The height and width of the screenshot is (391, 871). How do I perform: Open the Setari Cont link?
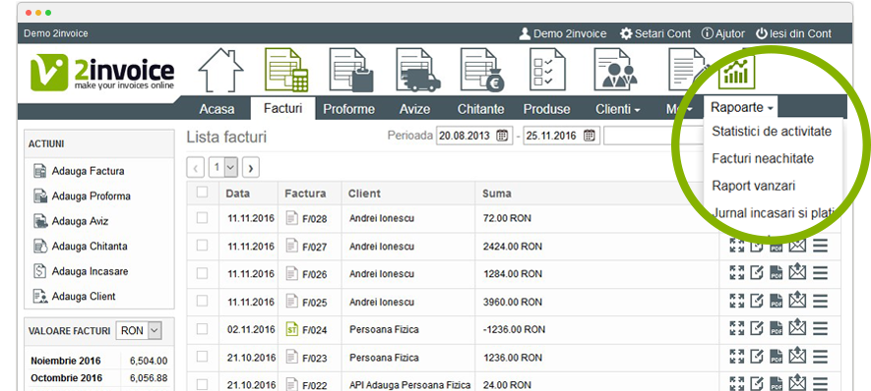point(655,33)
